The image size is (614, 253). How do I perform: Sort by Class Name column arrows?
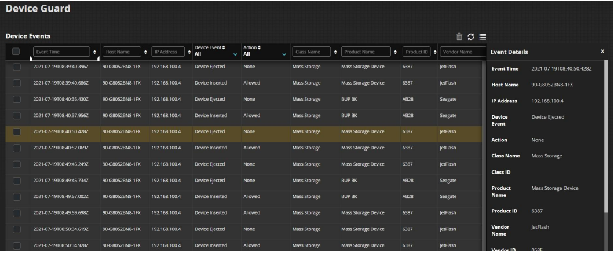click(335, 52)
